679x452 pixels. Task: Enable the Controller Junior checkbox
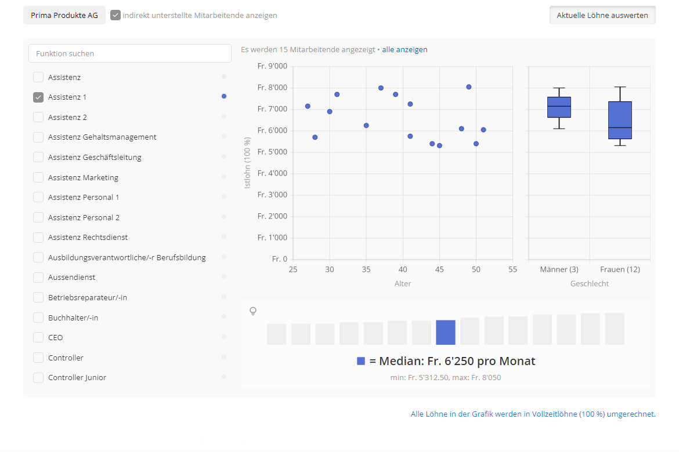click(38, 378)
